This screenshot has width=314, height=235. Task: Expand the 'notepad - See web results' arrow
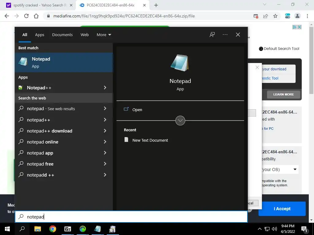(x=105, y=109)
